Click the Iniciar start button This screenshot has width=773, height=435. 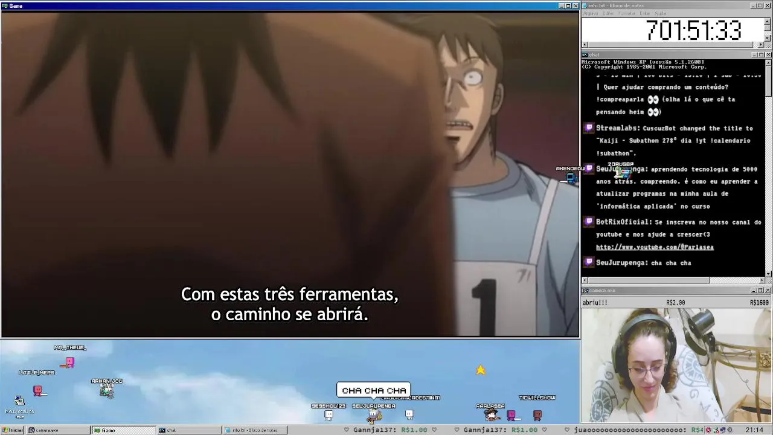click(12, 430)
